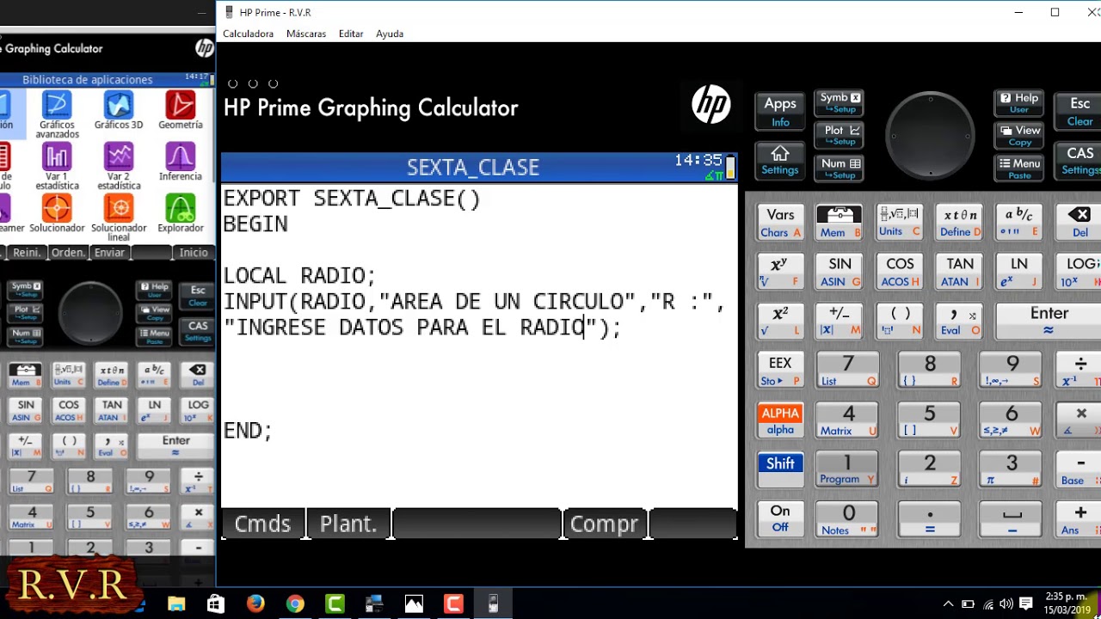
Task: Click number 7 List key on right keypad
Action: pos(848,371)
